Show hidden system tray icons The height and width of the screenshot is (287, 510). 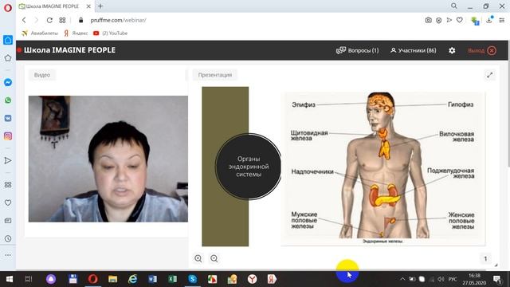click(402, 279)
